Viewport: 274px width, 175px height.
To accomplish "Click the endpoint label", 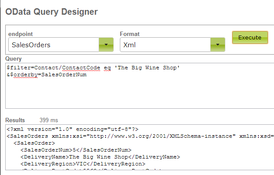I will pyautogui.click(x=20, y=34).
